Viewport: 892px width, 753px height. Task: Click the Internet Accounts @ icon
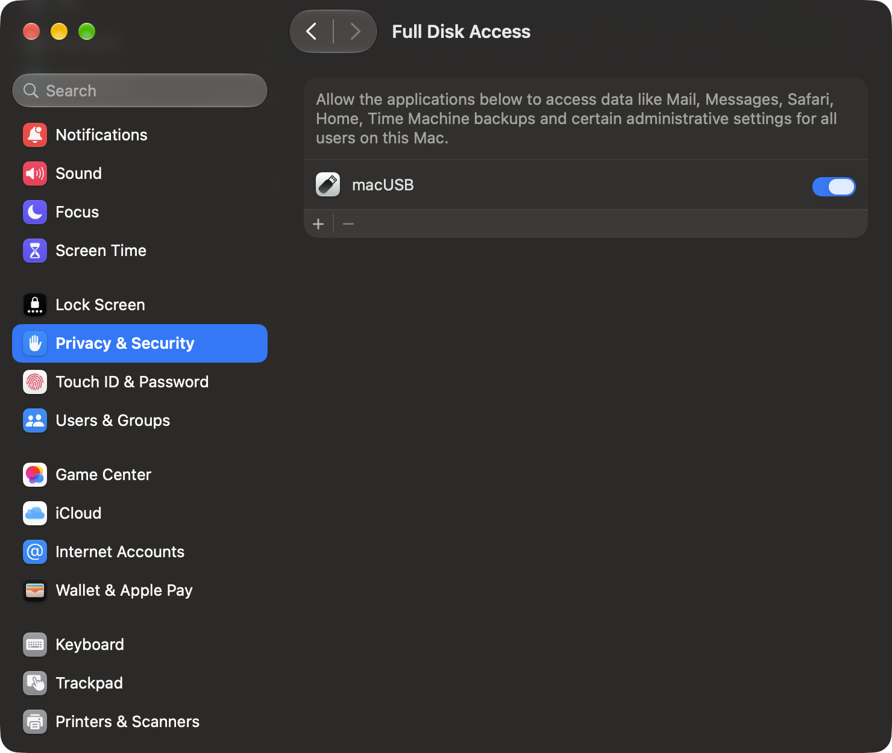(x=35, y=552)
